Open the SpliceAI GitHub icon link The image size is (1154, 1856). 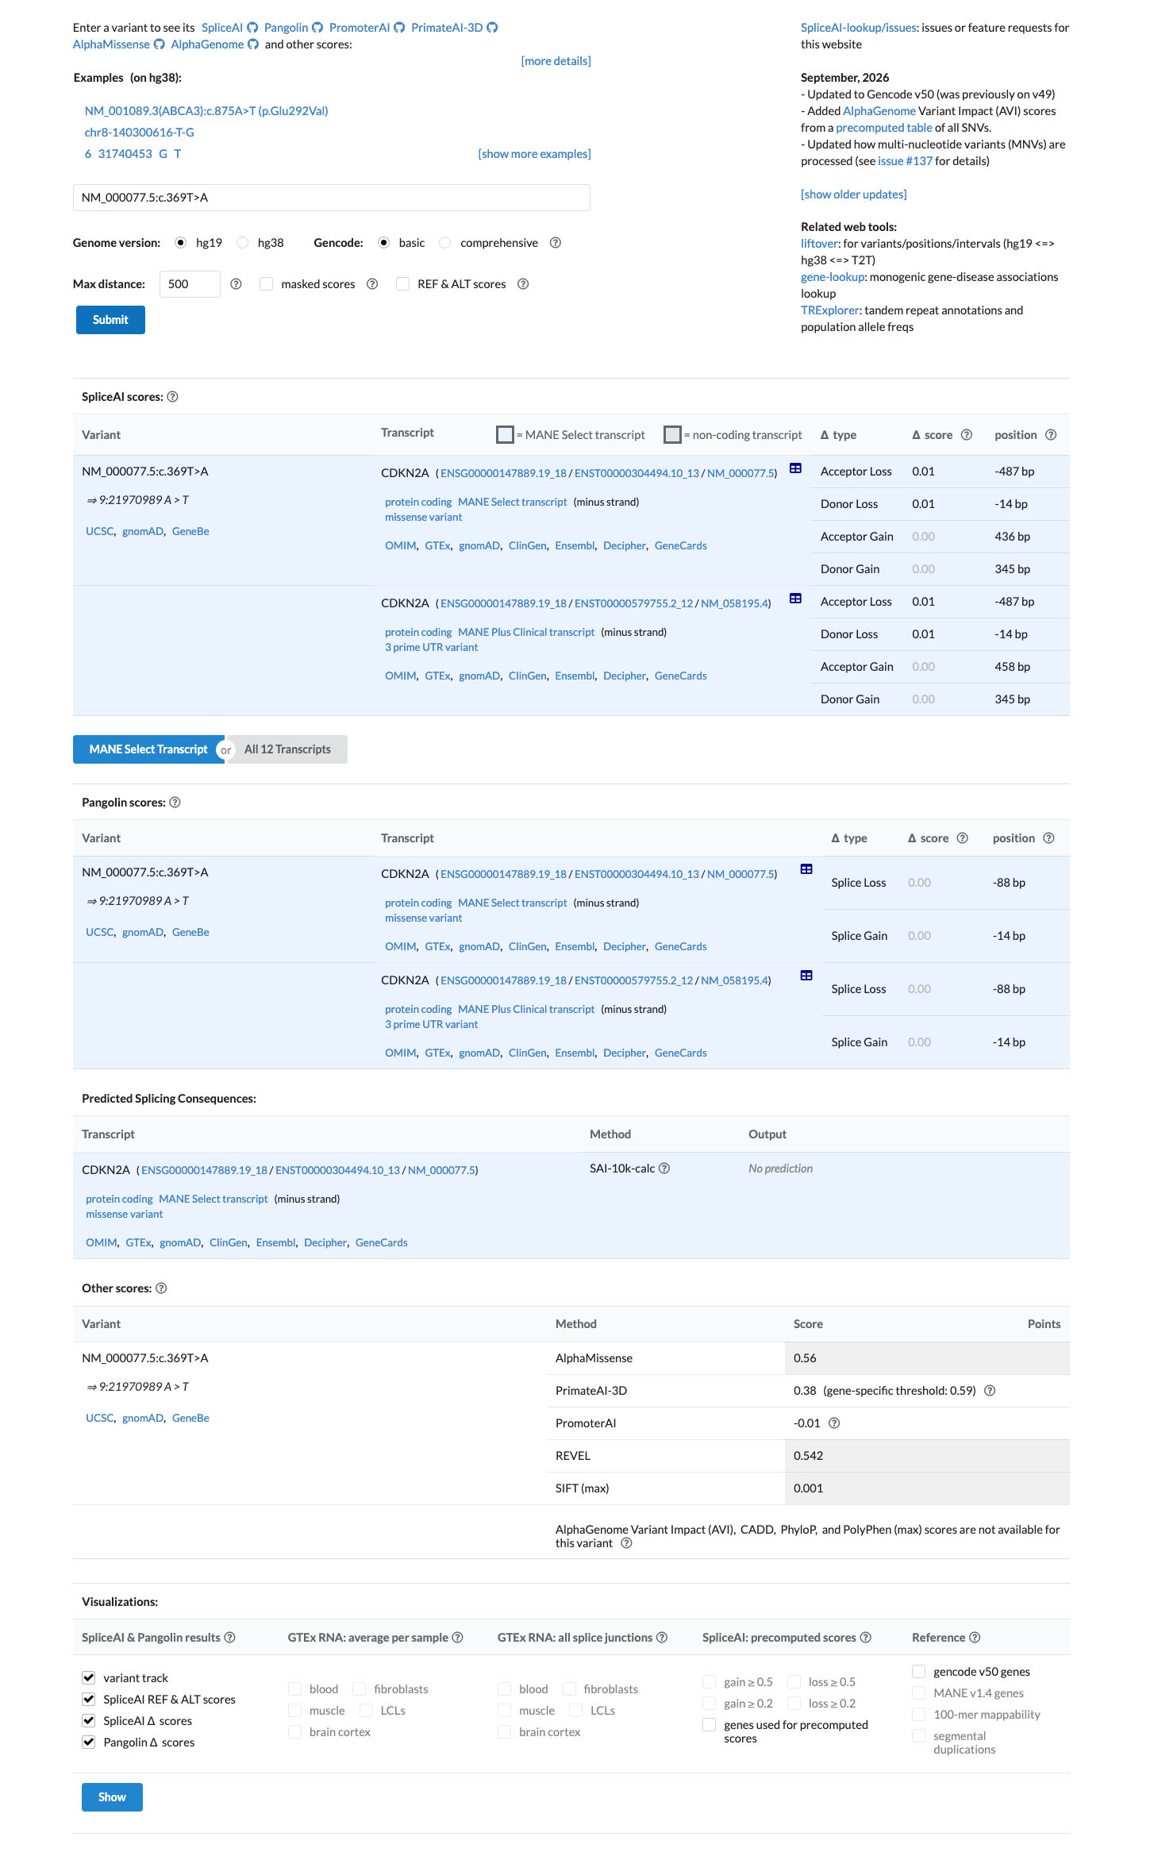[x=252, y=28]
